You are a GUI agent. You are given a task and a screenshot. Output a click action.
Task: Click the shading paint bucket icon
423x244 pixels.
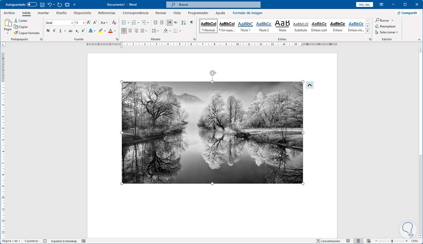pyautogui.click(x=166, y=31)
